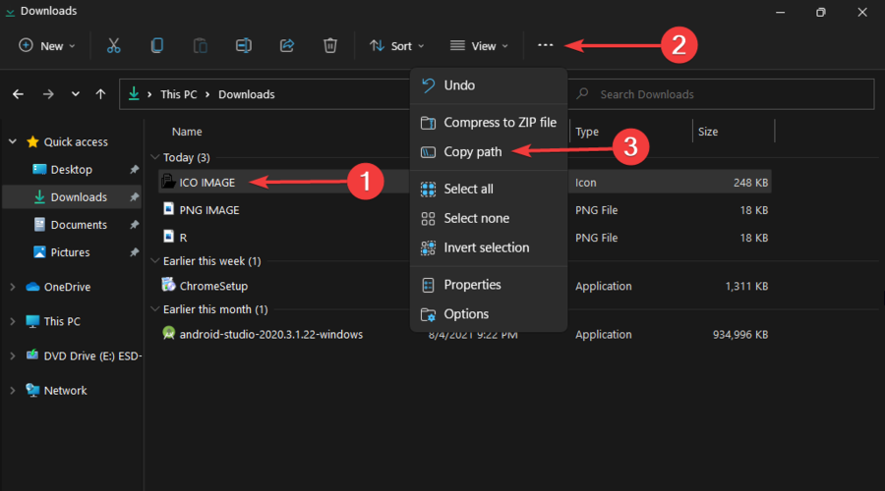
Task: Click the Cut scissors icon in toolbar
Action: click(113, 45)
